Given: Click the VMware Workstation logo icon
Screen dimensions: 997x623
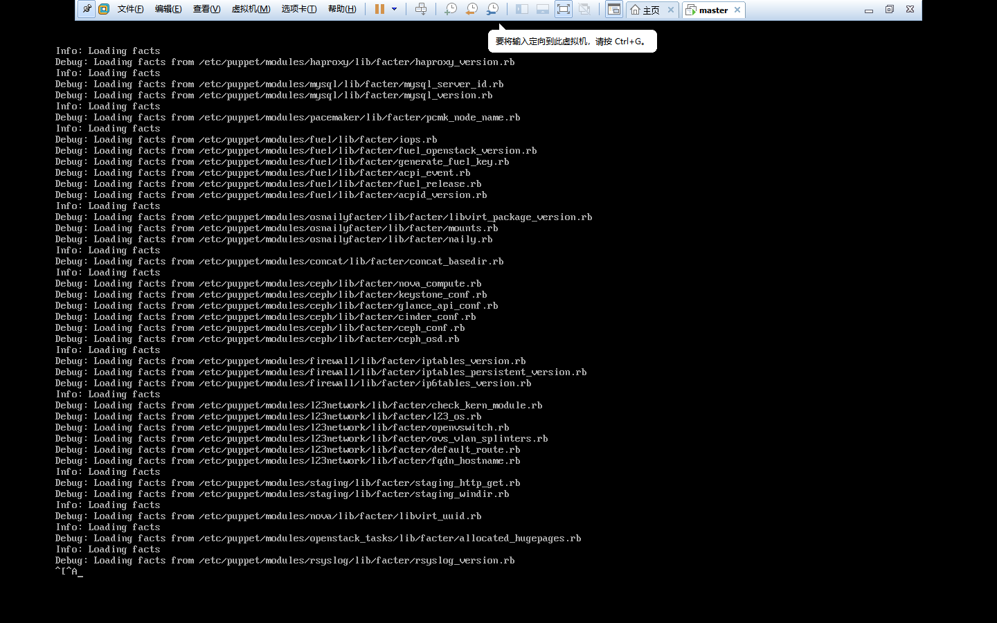Looking at the screenshot, I should click(104, 9).
